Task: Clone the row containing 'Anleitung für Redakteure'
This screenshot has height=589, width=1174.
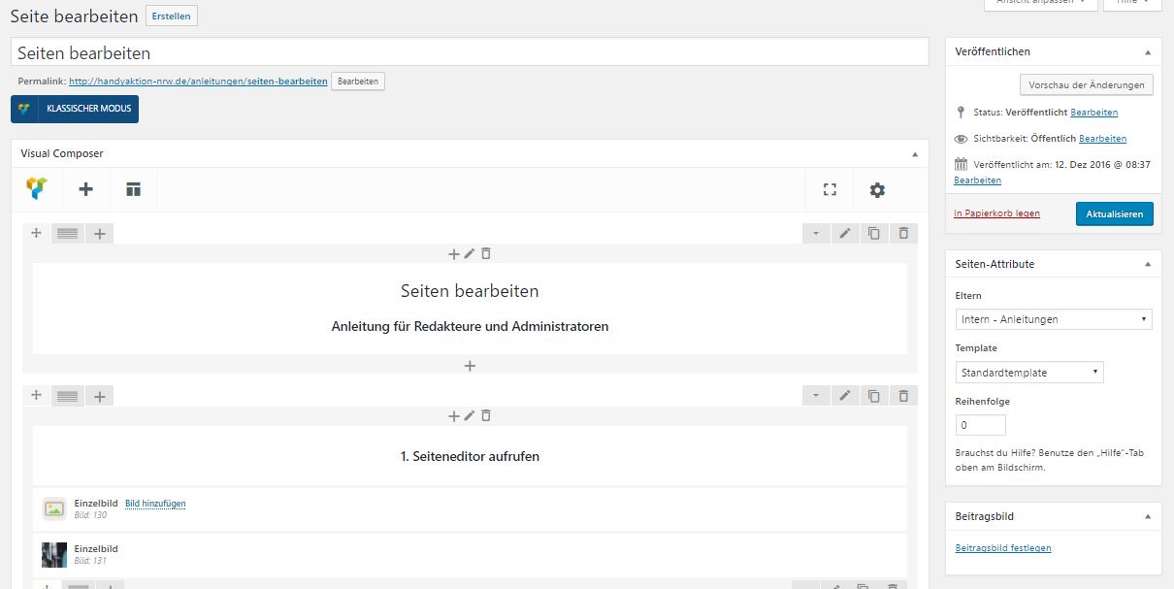Action: [874, 234]
